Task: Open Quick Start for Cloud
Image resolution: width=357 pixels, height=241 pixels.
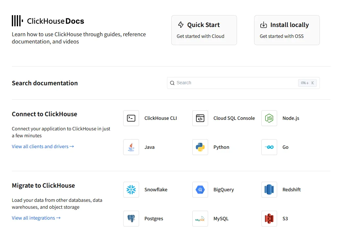Action: [x=204, y=30]
